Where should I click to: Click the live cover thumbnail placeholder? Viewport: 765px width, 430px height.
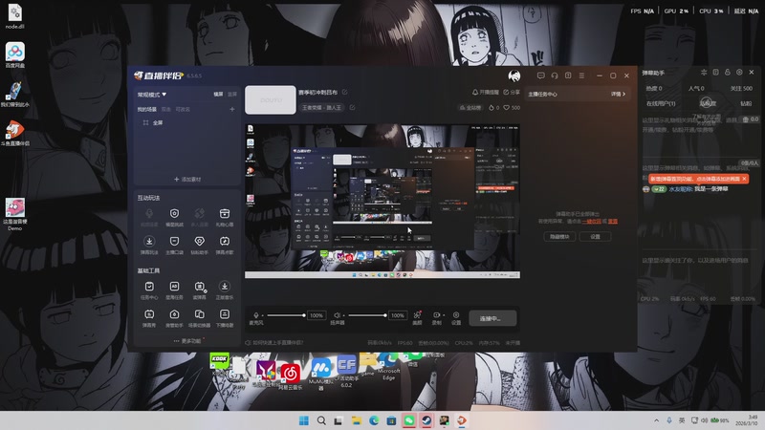(271, 100)
